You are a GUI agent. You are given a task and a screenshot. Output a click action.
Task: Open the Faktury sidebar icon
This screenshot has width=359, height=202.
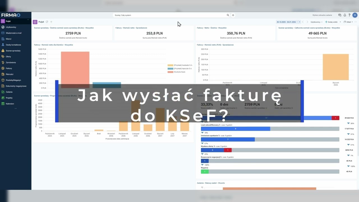click(x=3, y=68)
